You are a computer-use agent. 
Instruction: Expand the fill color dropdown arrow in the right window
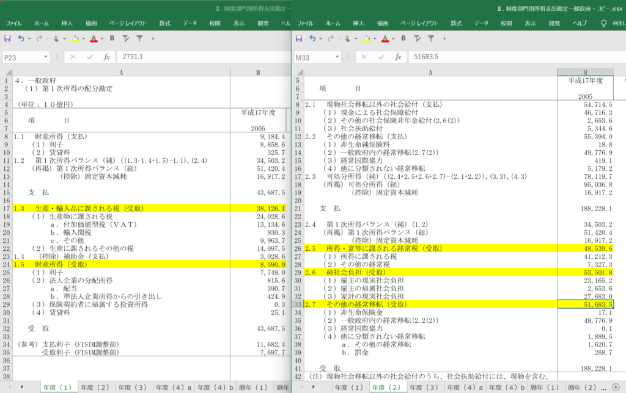pyautogui.click(x=374, y=38)
